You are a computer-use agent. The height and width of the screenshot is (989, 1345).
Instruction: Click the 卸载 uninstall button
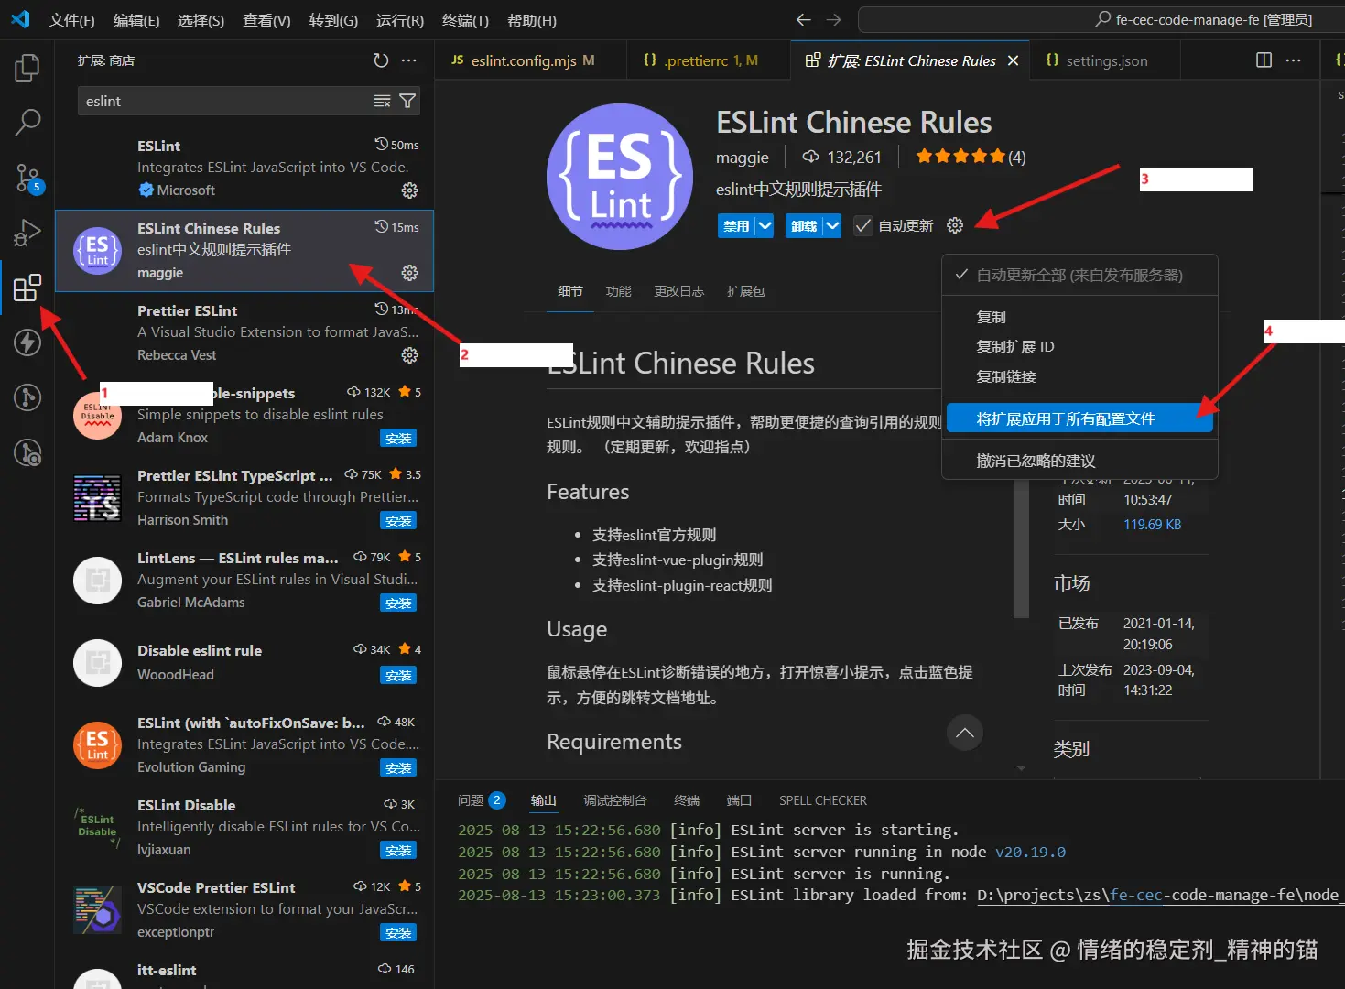804,225
